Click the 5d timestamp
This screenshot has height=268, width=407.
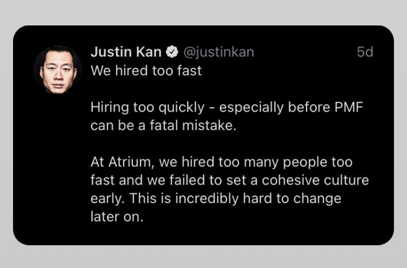coord(365,53)
